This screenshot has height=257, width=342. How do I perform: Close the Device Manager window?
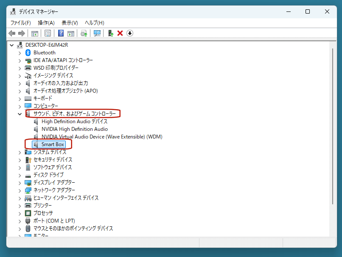coord(327,11)
